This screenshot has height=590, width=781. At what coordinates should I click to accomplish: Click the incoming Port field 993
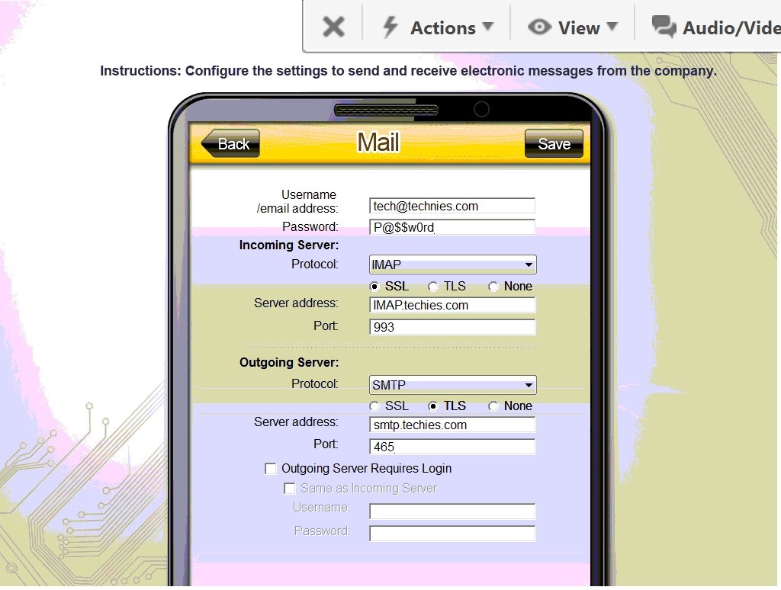tap(452, 327)
